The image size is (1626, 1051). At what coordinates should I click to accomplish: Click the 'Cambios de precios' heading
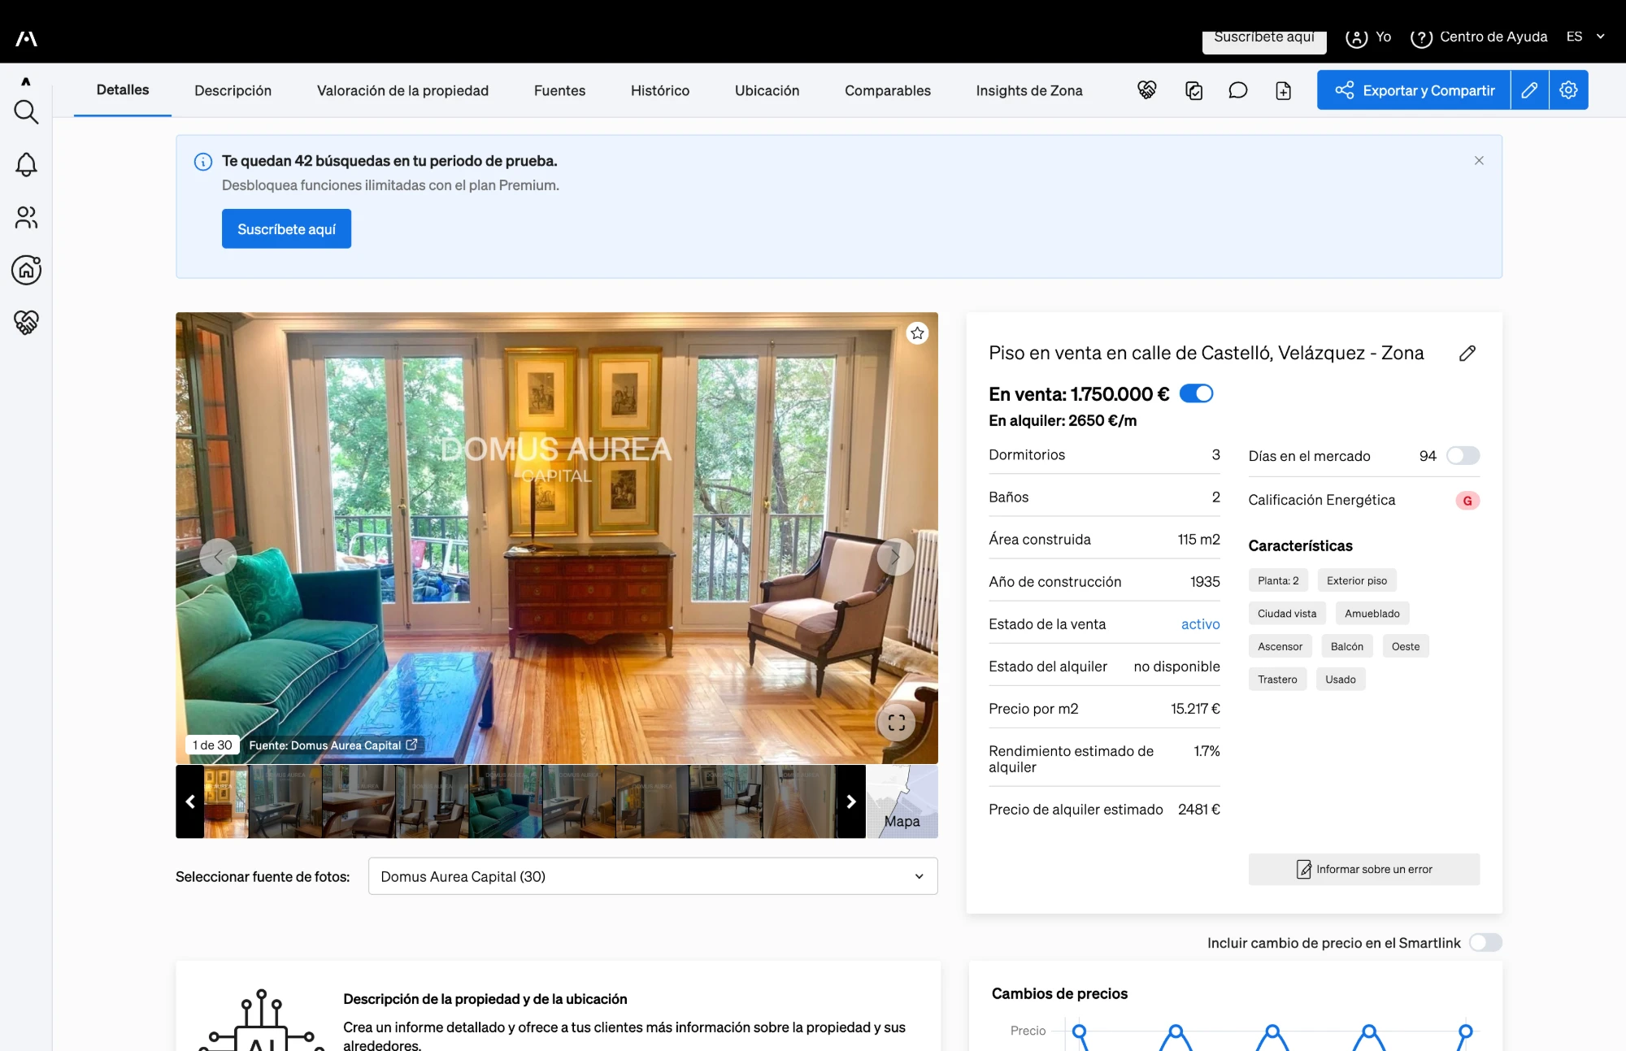(1059, 993)
